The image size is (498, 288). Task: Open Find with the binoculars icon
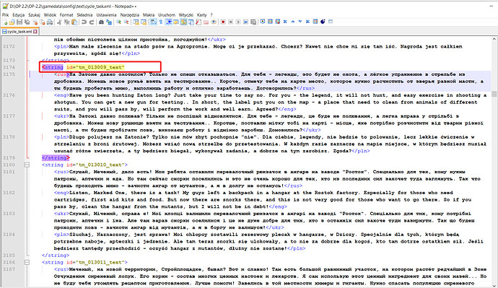coord(101,22)
